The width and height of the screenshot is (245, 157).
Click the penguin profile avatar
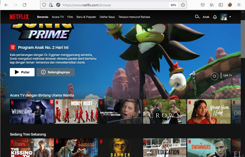click(224, 17)
